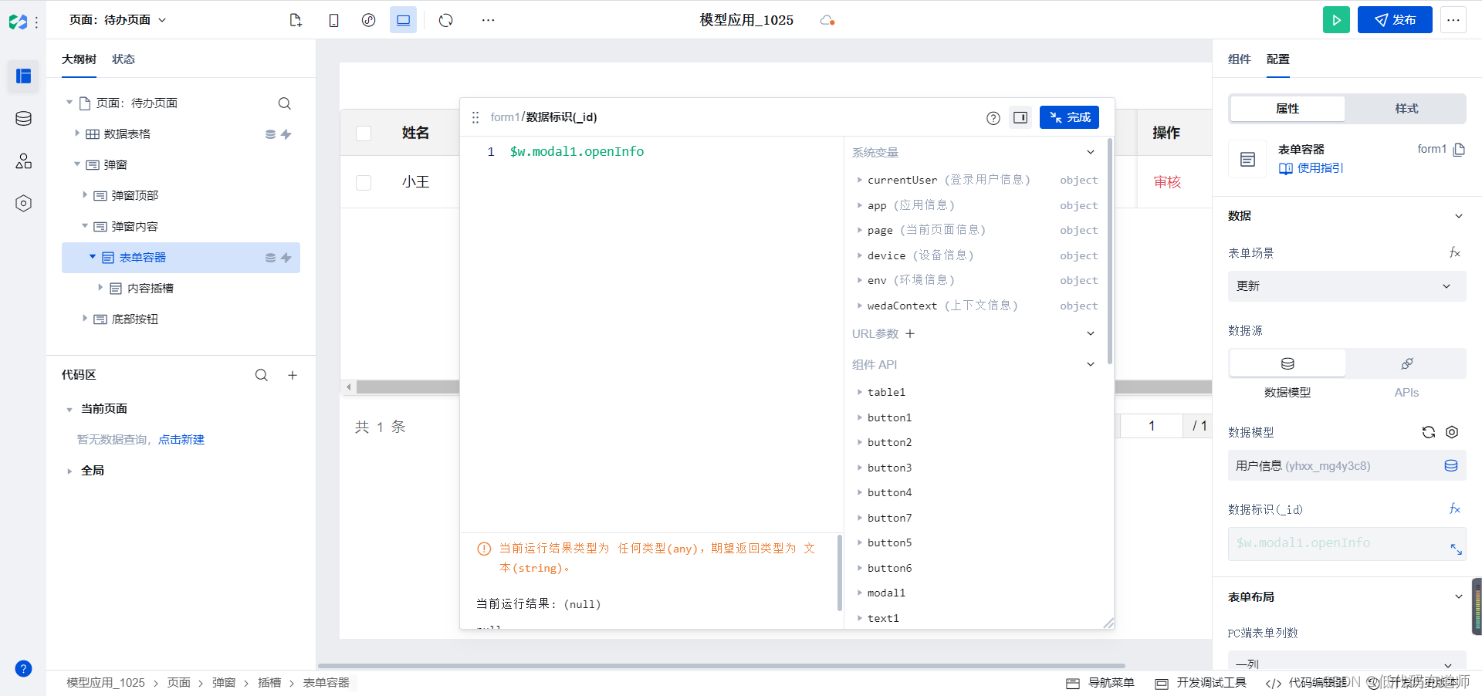Screen dimensions: 1482x696
Task: Open the app settings hexagon sidebar icon
Action: click(23, 203)
